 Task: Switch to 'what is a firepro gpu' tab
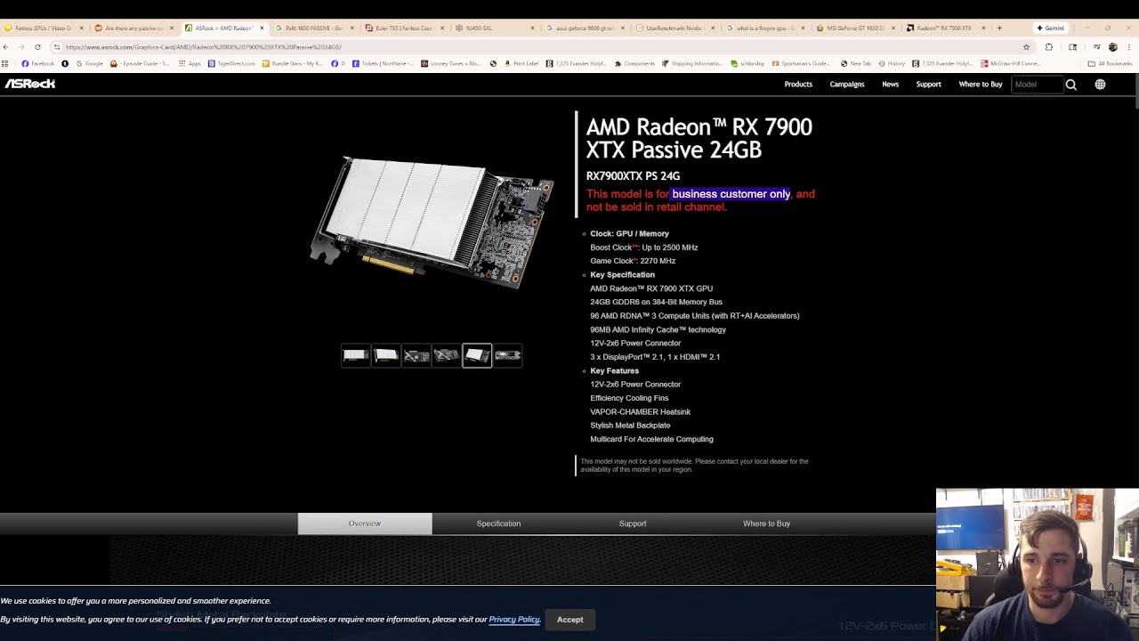[764, 28]
